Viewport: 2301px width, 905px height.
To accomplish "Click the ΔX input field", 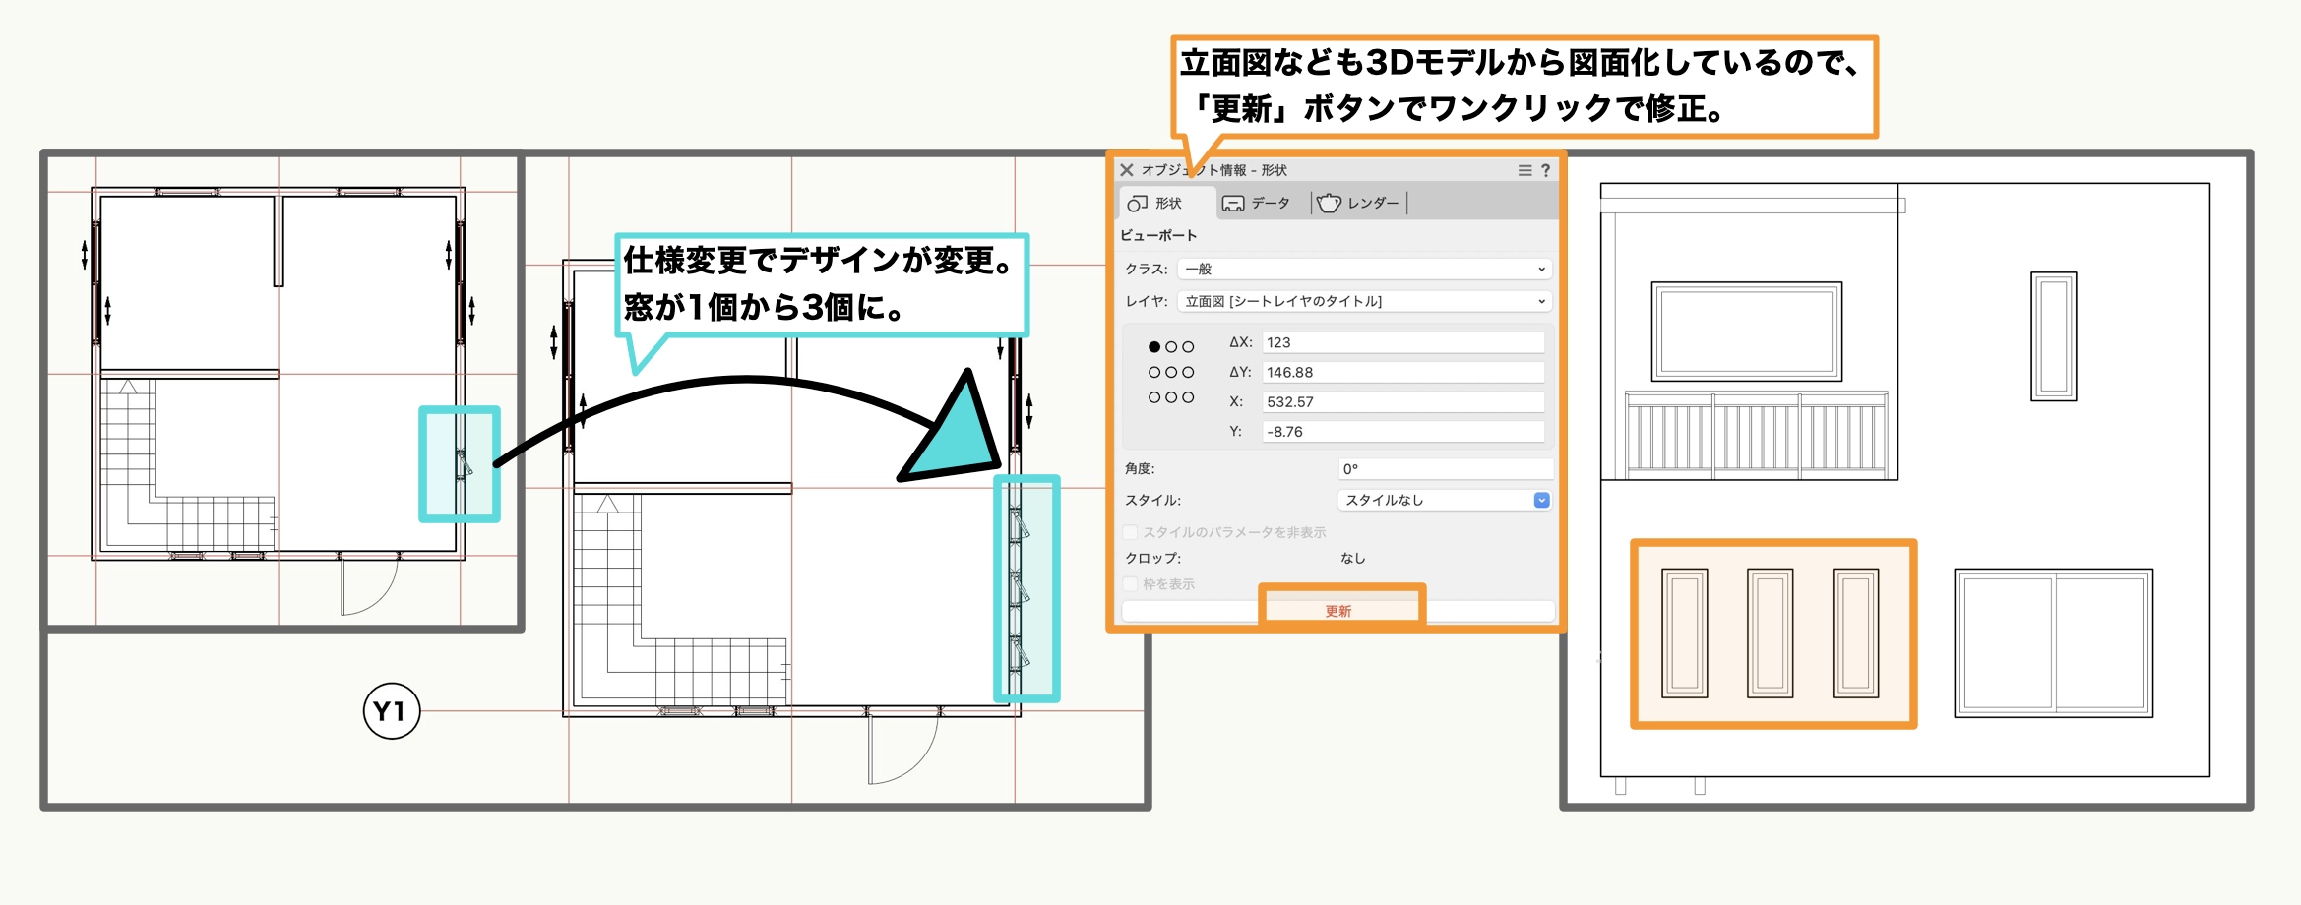I will [1402, 342].
